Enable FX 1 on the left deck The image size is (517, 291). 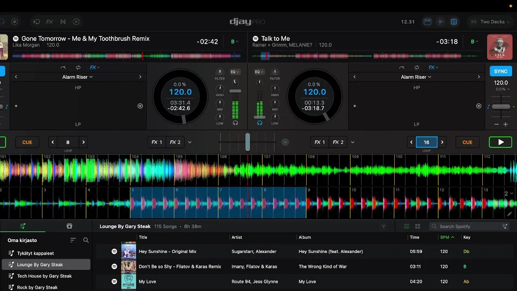[157, 142]
